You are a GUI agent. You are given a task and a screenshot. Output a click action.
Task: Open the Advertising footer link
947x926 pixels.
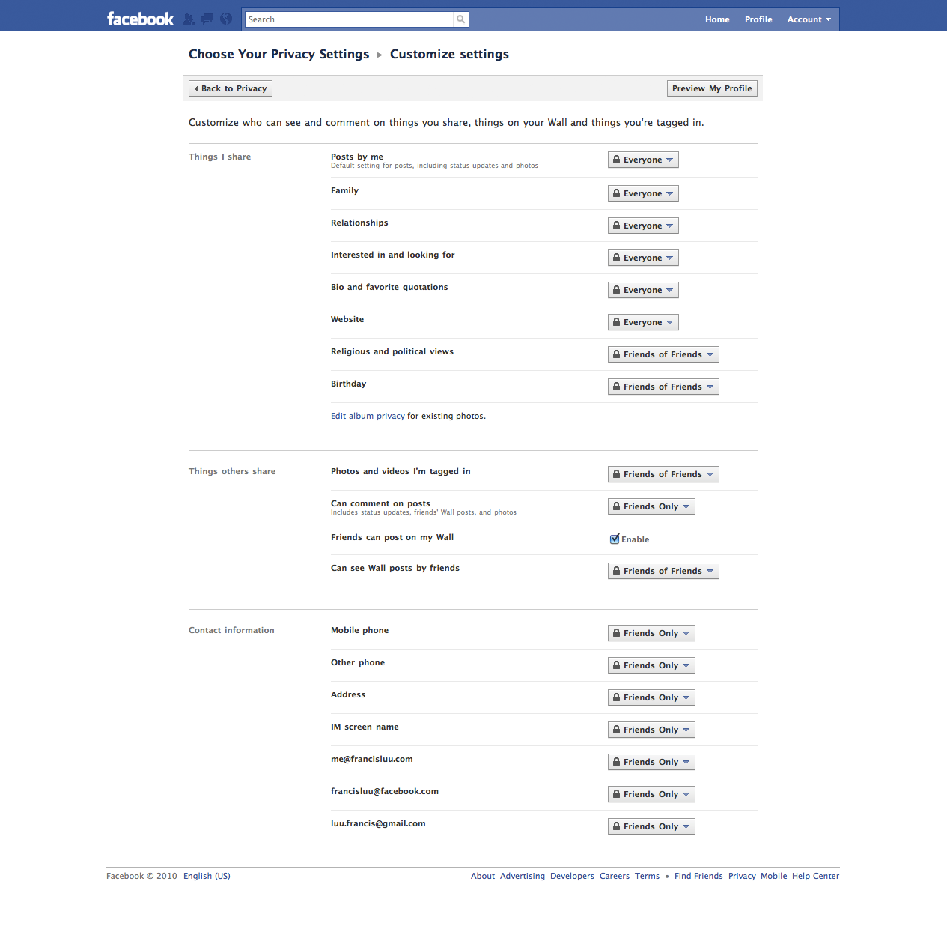tap(523, 876)
